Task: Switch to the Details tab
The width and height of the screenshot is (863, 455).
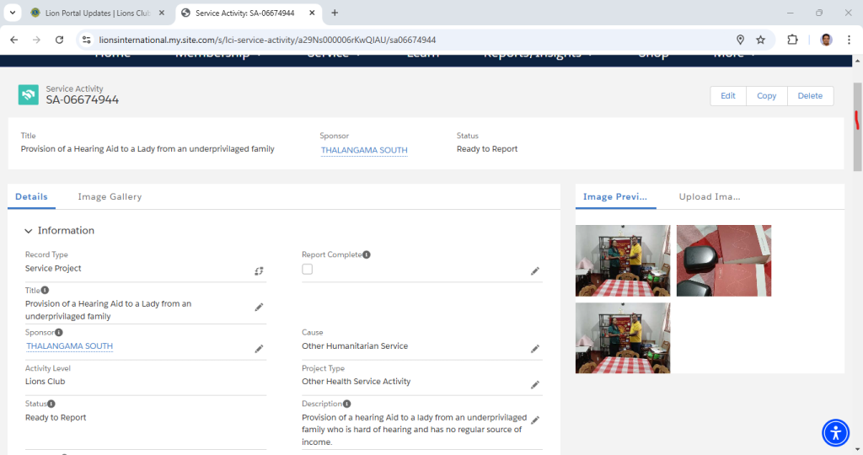Action: click(31, 196)
